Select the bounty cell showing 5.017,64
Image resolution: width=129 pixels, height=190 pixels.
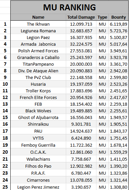coord(118,44)
